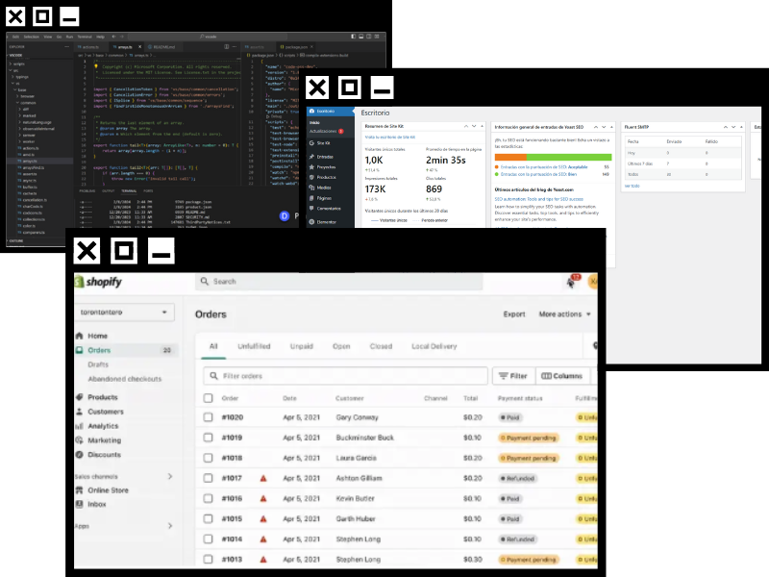This screenshot has width=769, height=577.
Task: Check the box for order #1016
Action: 208,498
